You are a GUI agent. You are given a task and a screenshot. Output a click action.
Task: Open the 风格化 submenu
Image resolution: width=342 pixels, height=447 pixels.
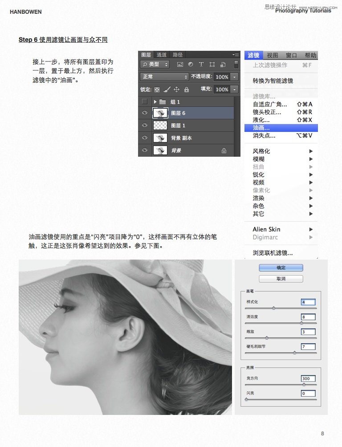[x=281, y=151]
